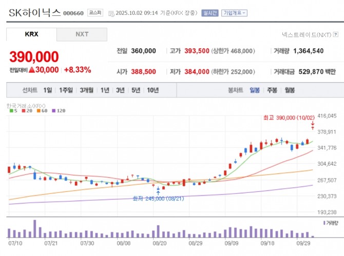Click the 실시간 real-time badge
The width and height of the screenshot is (344, 256).
tap(210, 13)
